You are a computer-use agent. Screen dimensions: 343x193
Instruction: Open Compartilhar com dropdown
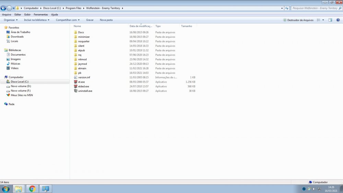click(68, 20)
